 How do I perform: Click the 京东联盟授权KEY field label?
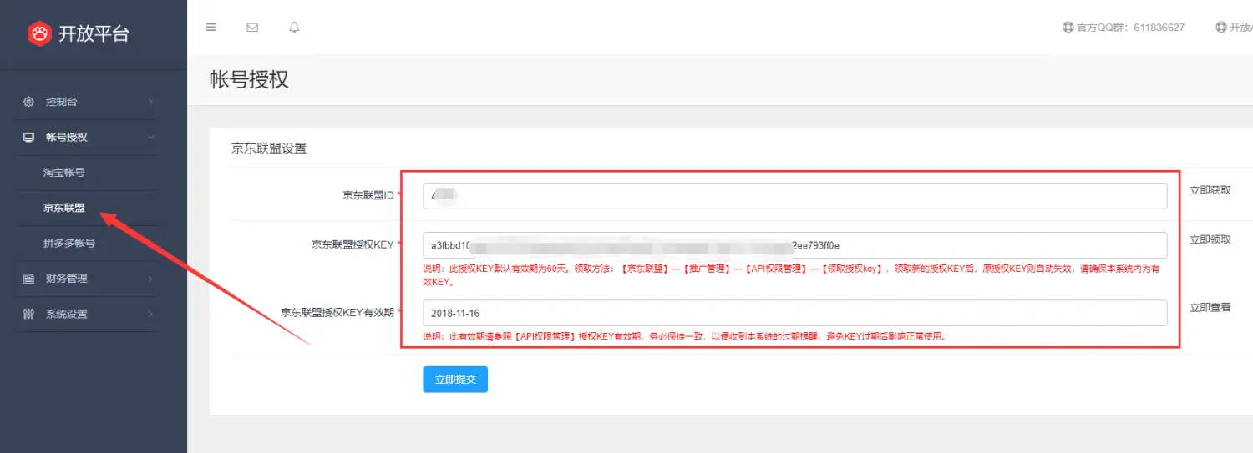(x=353, y=244)
